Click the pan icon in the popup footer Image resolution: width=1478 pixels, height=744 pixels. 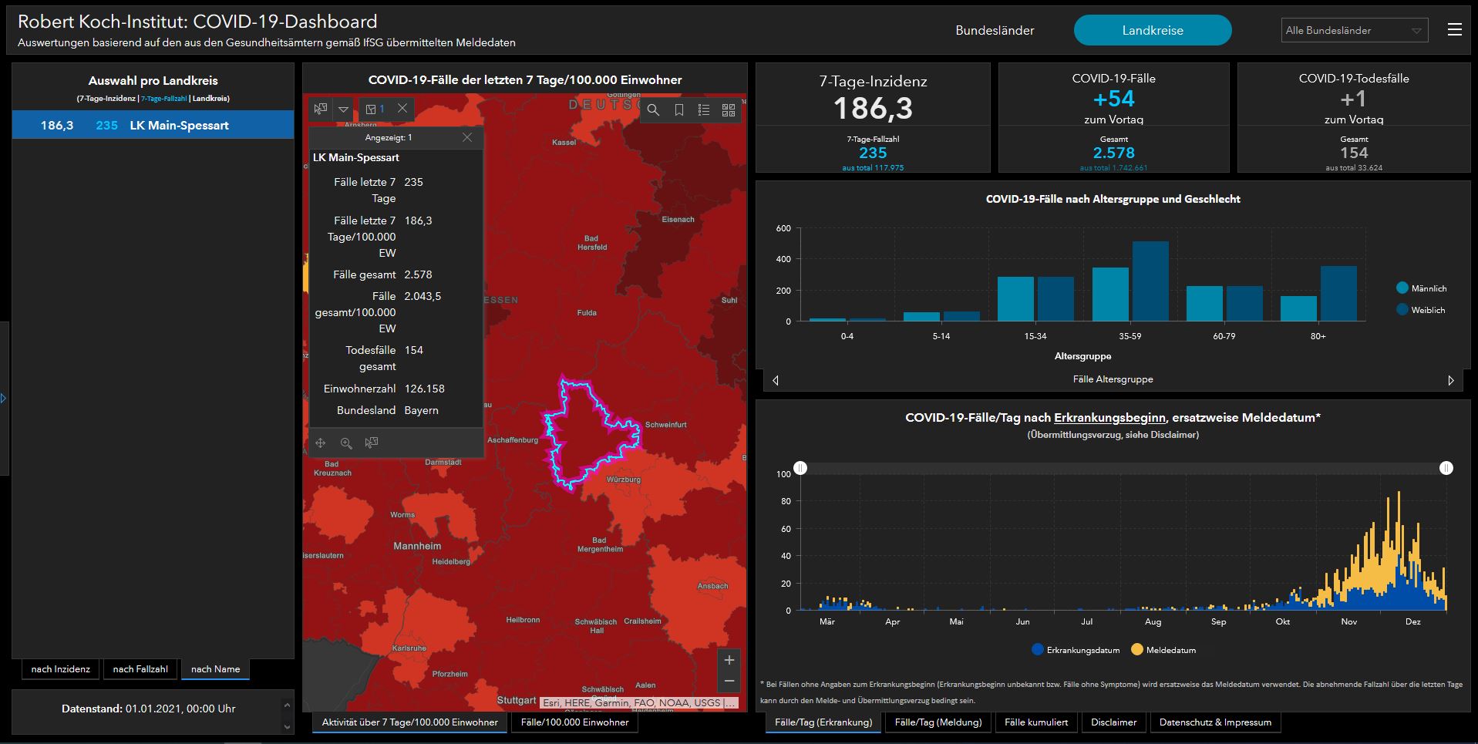pyautogui.click(x=321, y=443)
